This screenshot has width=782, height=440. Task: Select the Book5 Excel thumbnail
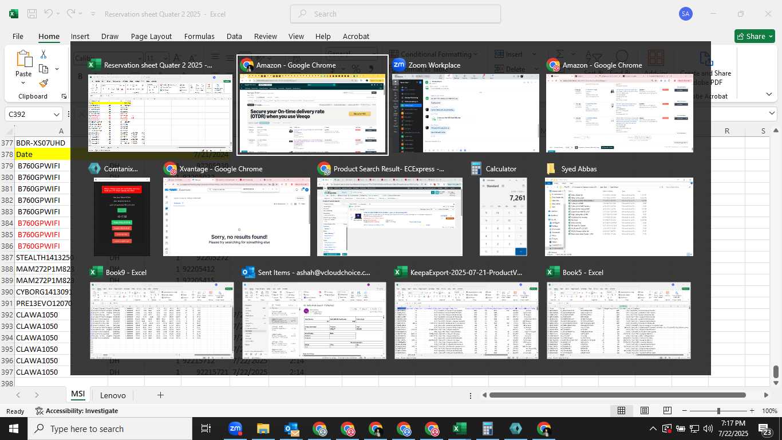(x=619, y=312)
